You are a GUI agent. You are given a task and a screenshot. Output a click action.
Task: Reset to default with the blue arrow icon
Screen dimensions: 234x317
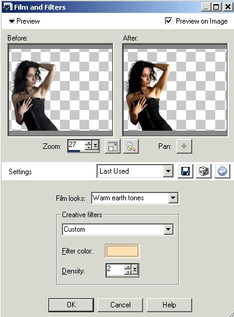222,171
